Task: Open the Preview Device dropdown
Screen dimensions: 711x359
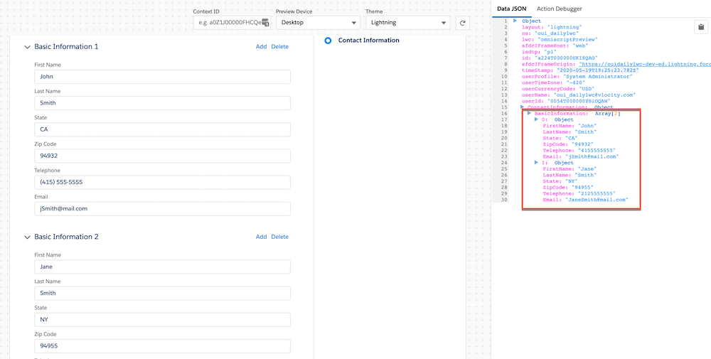Action: tap(317, 23)
